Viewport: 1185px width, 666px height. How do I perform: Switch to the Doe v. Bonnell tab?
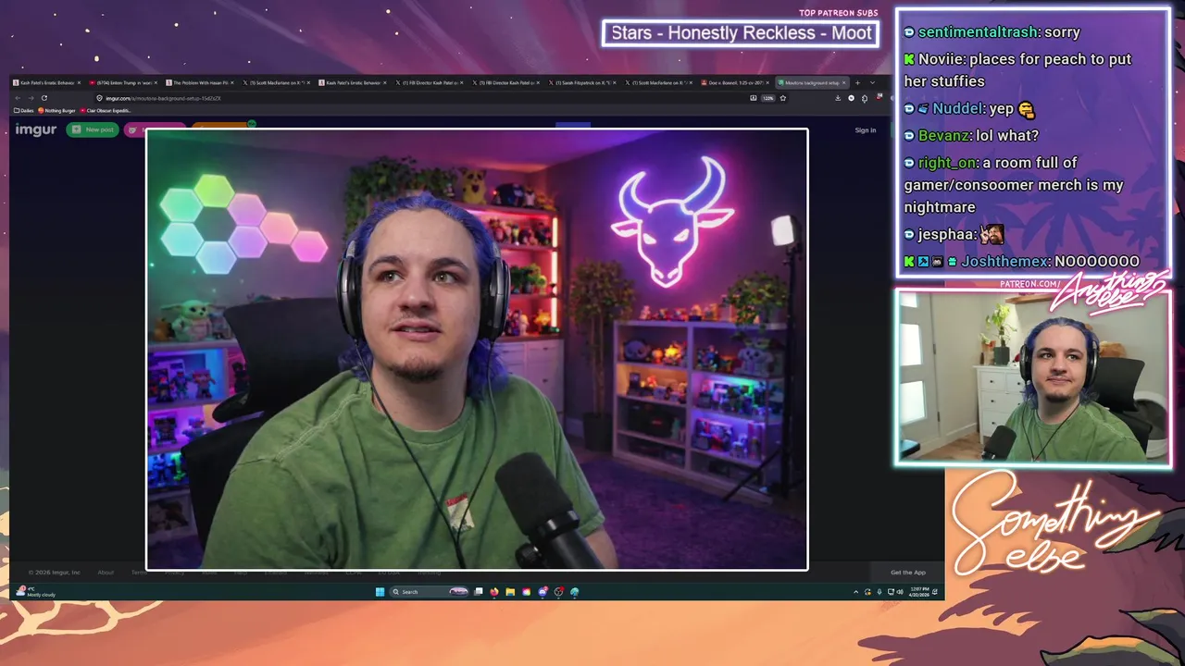coord(736,82)
